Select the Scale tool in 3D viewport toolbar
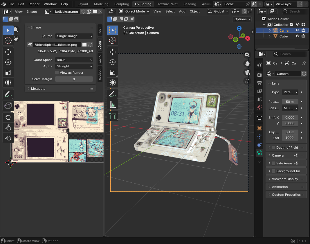 [113, 72]
